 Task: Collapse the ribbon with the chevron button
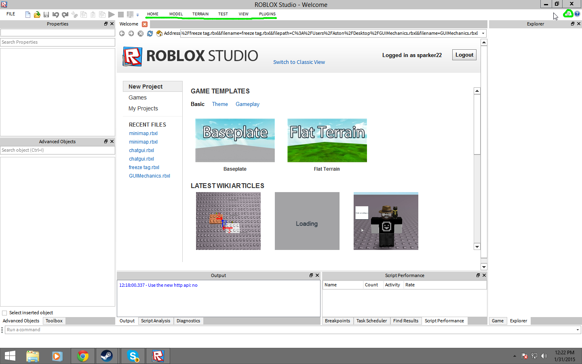point(568,14)
